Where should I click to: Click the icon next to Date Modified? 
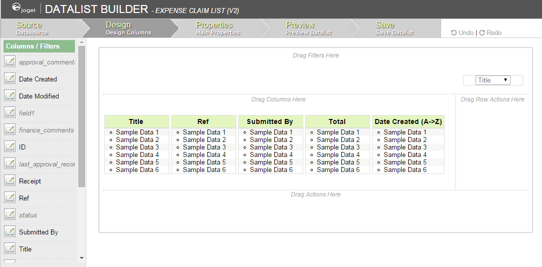pyautogui.click(x=9, y=96)
